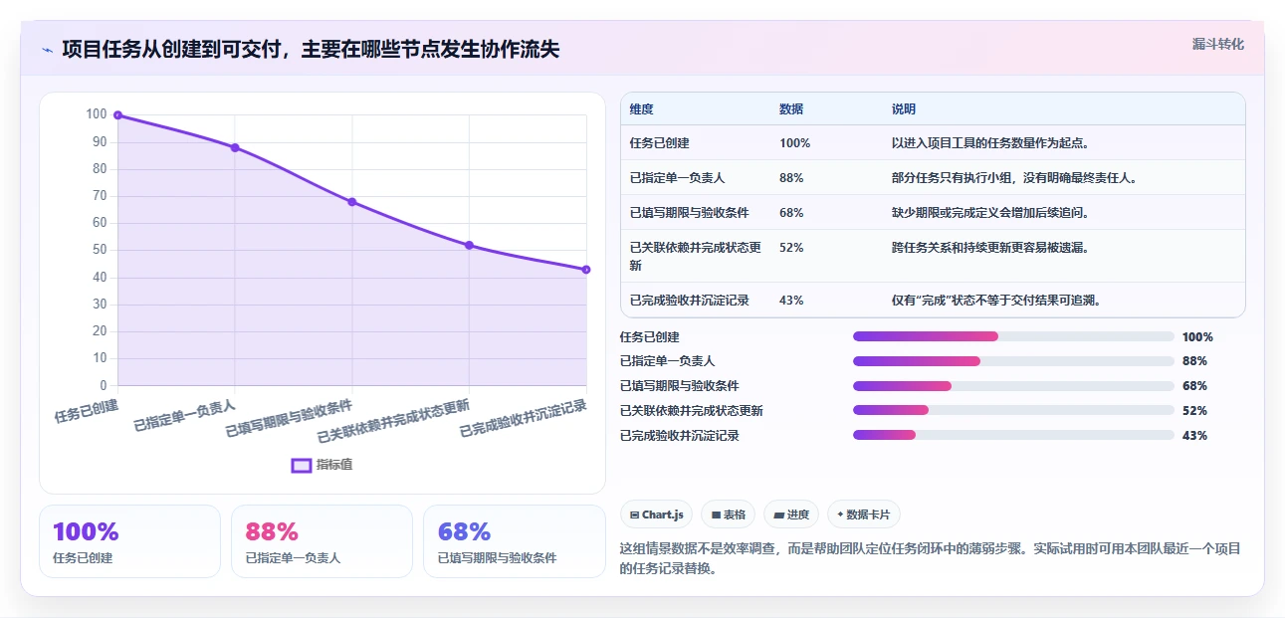The width and height of the screenshot is (1285, 618).
Task: Click the 任务已创建 x-axis label on the chart
Action: click(88, 410)
